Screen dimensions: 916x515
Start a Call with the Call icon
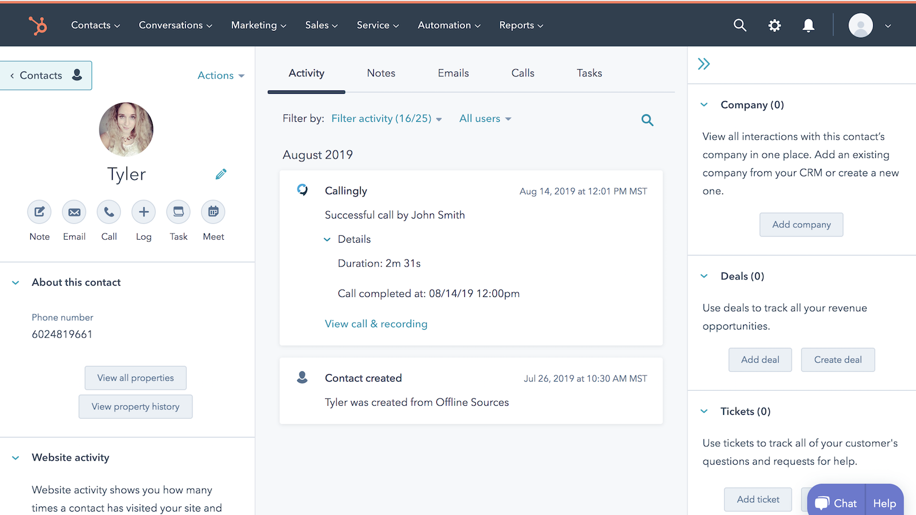(109, 211)
